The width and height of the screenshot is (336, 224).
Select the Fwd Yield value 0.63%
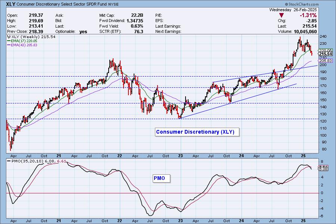(x=137, y=26)
